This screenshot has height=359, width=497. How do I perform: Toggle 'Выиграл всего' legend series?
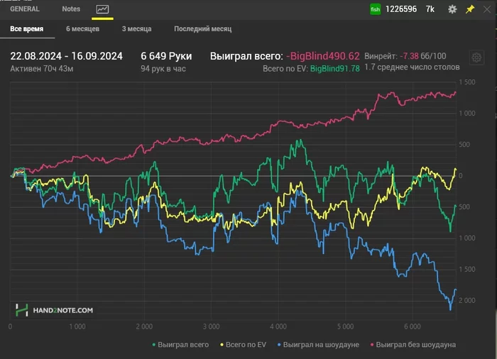[180, 345]
